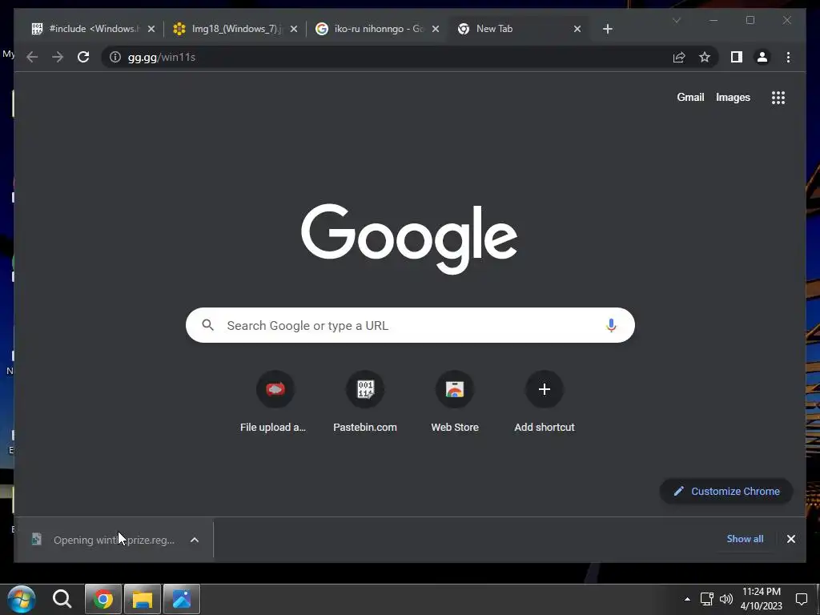This screenshot has height=615, width=820.
Task: Reload the current page
Action: (x=83, y=57)
